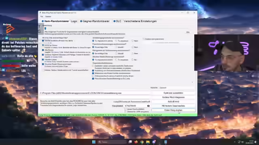
Task: Click Andere Mod integrieren button
Action: coord(173,97)
